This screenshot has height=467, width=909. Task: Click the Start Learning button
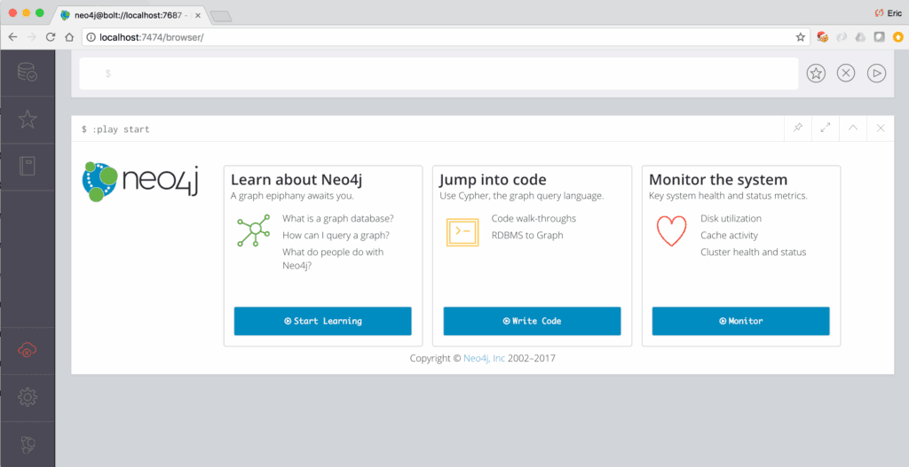coord(323,321)
